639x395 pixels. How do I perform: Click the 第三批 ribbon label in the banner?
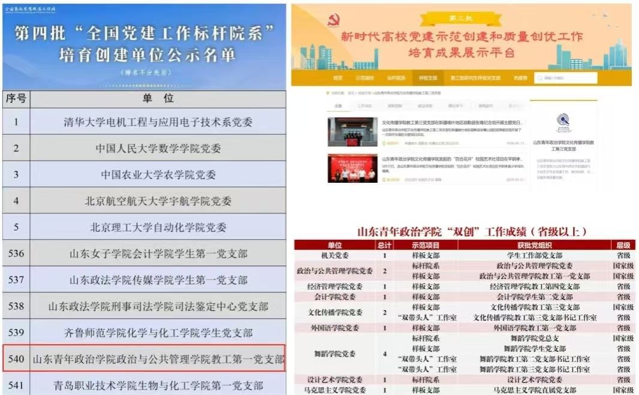point(461,19)
